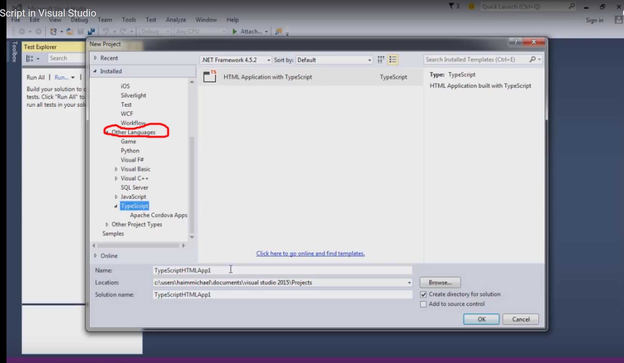Collapse the Installed section
Screen dimensions: 624x363
[95, 71]
